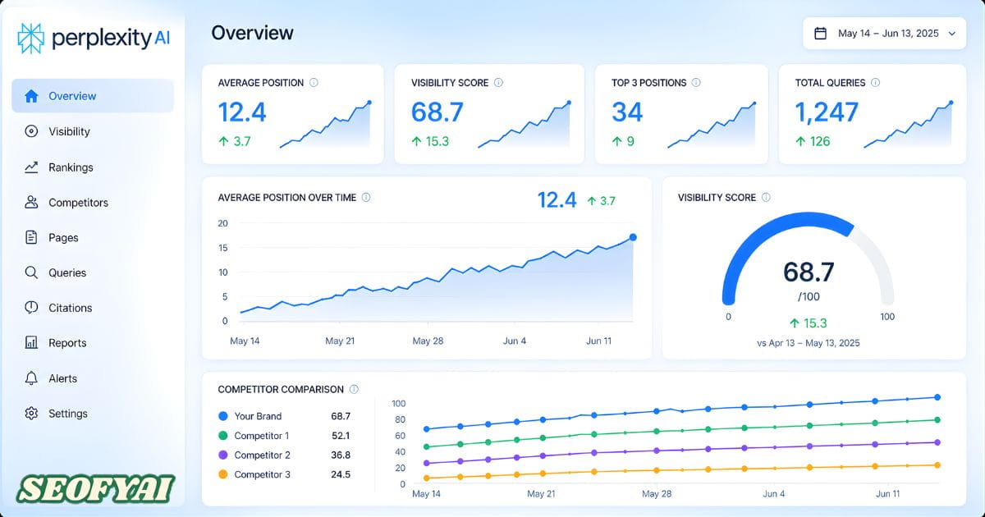The height and width of the screenshot is (517, 985).
Task: Click the Perplexity AI logo icon
Action: 31,38
